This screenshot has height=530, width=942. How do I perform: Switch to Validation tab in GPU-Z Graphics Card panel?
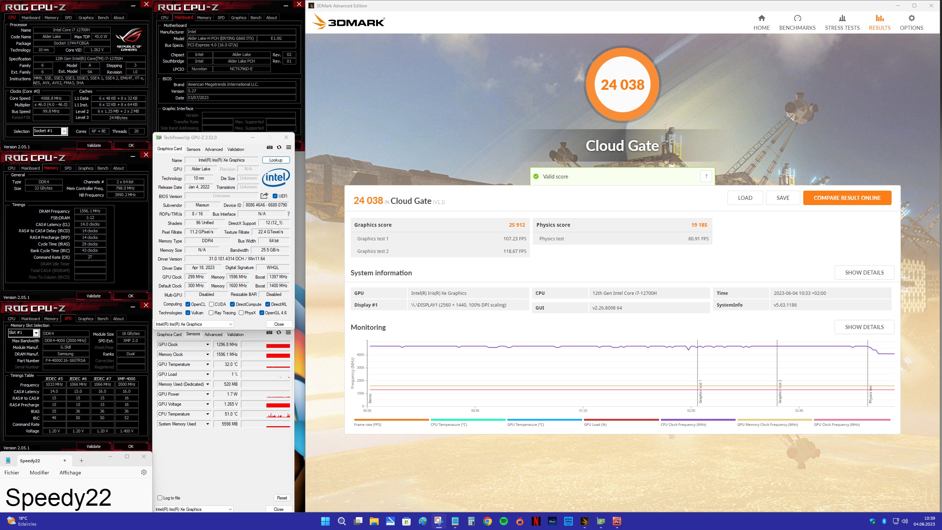click(235, 149)
